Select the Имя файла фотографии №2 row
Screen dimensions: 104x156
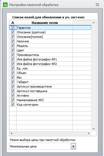point(50,64)
